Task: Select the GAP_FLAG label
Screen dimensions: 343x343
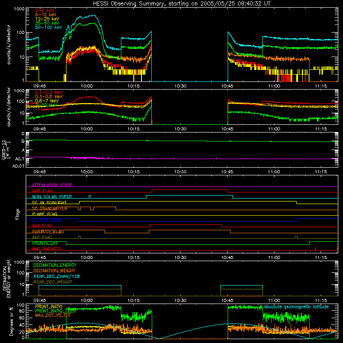Action: coord(42,191)
